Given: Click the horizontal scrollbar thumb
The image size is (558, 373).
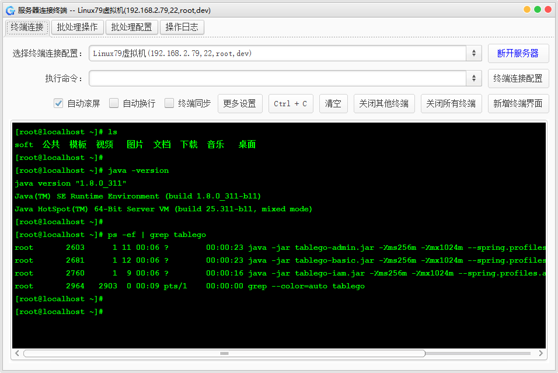Looking at the screenshot, I should [224, 353].
